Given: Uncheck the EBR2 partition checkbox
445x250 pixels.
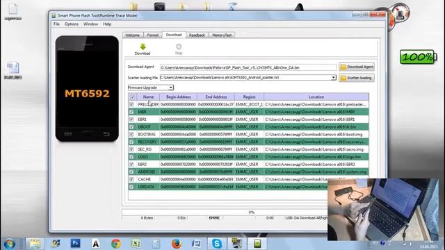Looking at the screenshot, I should coord(131,164).
